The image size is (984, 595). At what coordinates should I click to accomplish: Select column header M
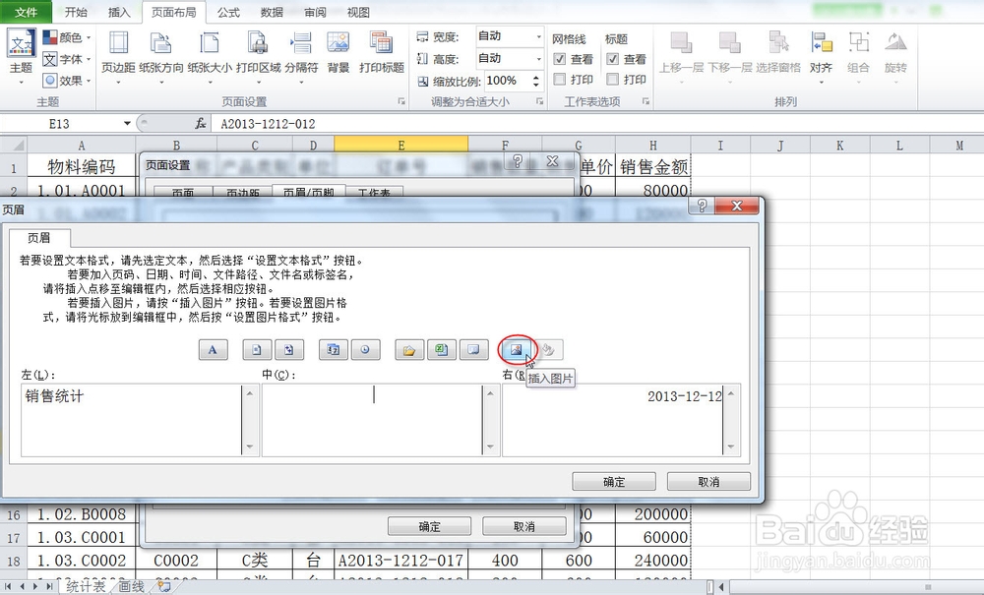coord(958,146)
